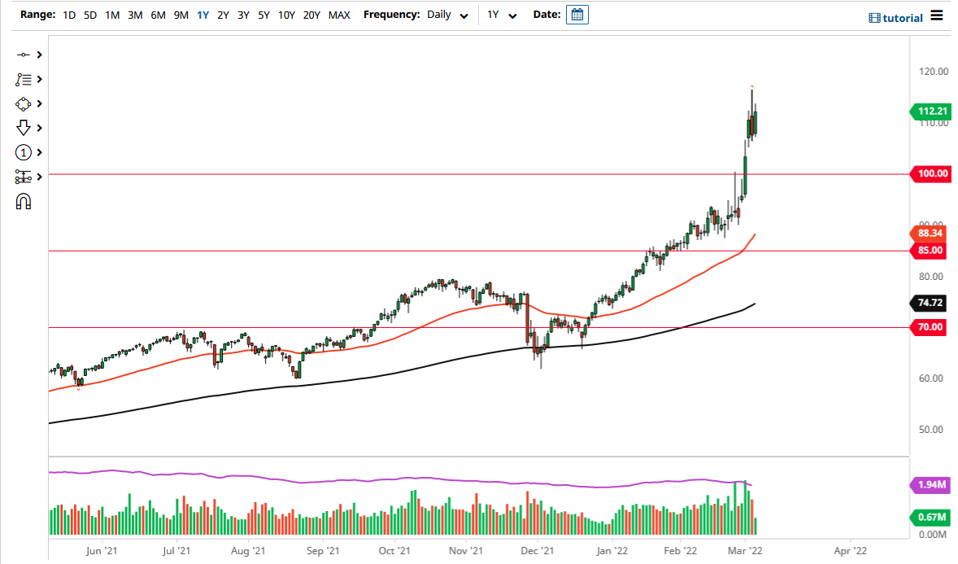Expand the trend line tool options chevron
This screenshot has height=564, width=958.
click(x=38, y=55)
